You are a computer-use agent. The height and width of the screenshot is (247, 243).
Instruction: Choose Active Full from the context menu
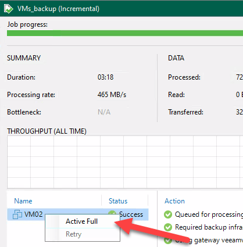[x=81, y=221]
